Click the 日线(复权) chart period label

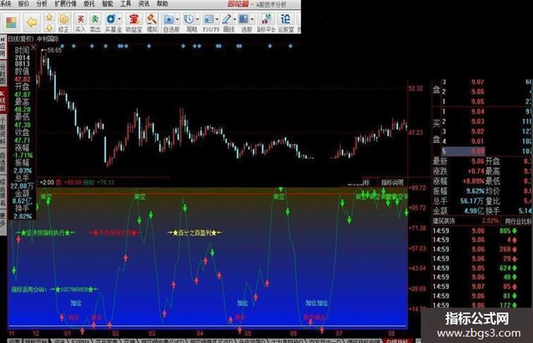pyautogui.click(x=21, y=39)
